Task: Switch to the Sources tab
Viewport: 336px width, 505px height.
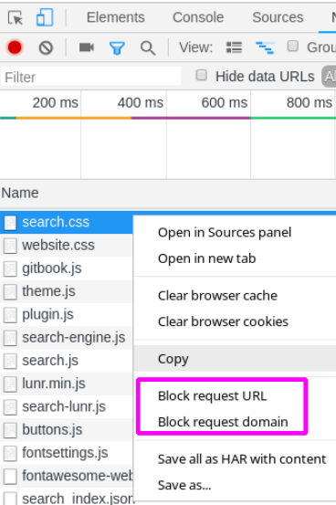Action: pyautogui.click(x=278, y=17)
